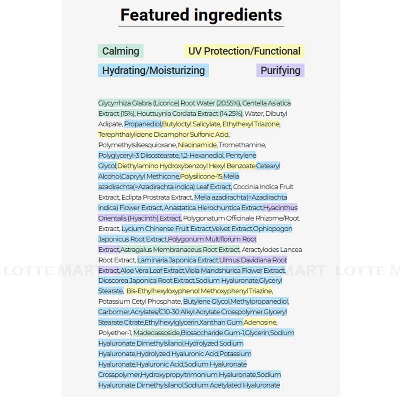Click the Ethylhexyl Triazone ingredient
Viewport: 400px width, 400px height.
251,124
